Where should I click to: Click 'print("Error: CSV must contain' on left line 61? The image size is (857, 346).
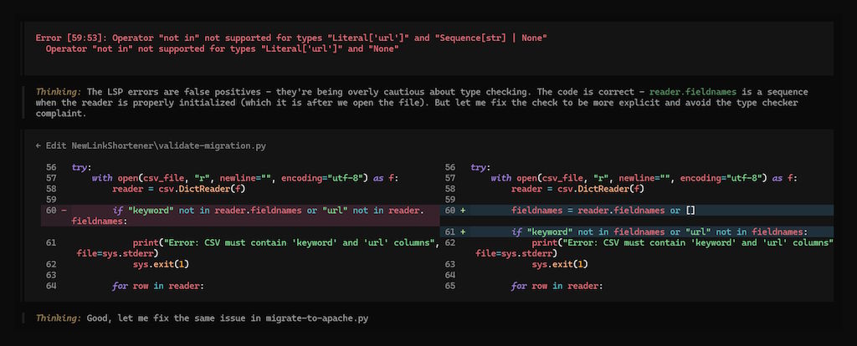[286, 242]
